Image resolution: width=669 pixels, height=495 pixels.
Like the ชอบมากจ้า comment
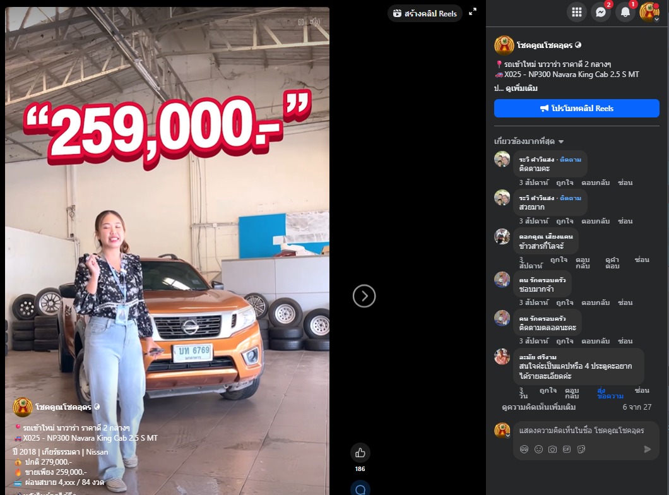tap(565, 302)
